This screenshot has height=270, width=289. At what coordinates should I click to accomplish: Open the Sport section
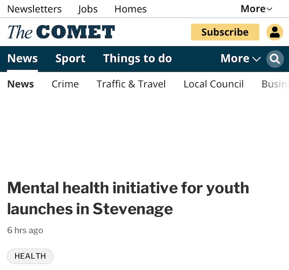(70, 59)
